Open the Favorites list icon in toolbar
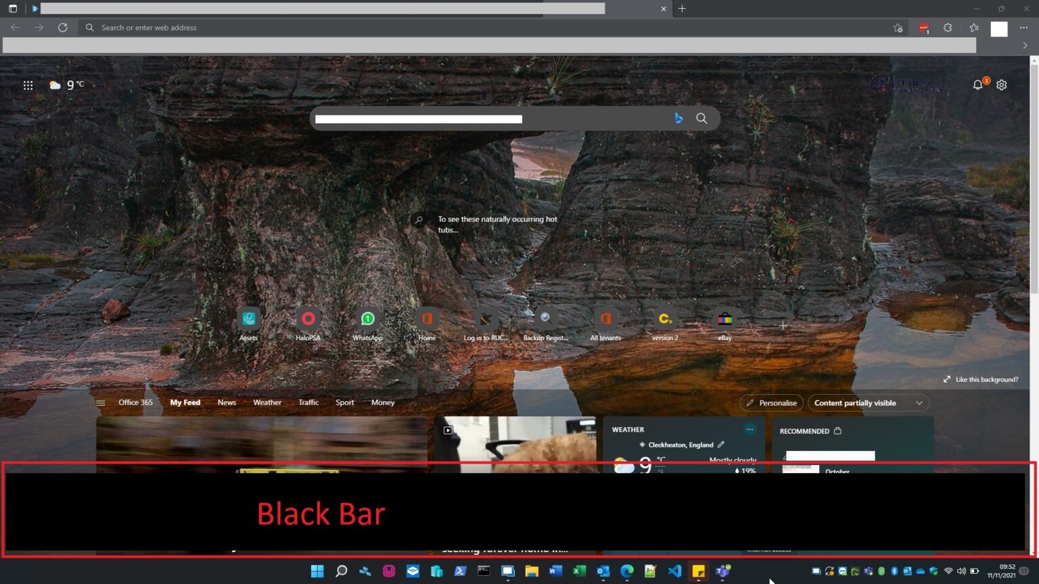Screen dimensions: 1039x584 pyautogui.click(x=974, y=28)
